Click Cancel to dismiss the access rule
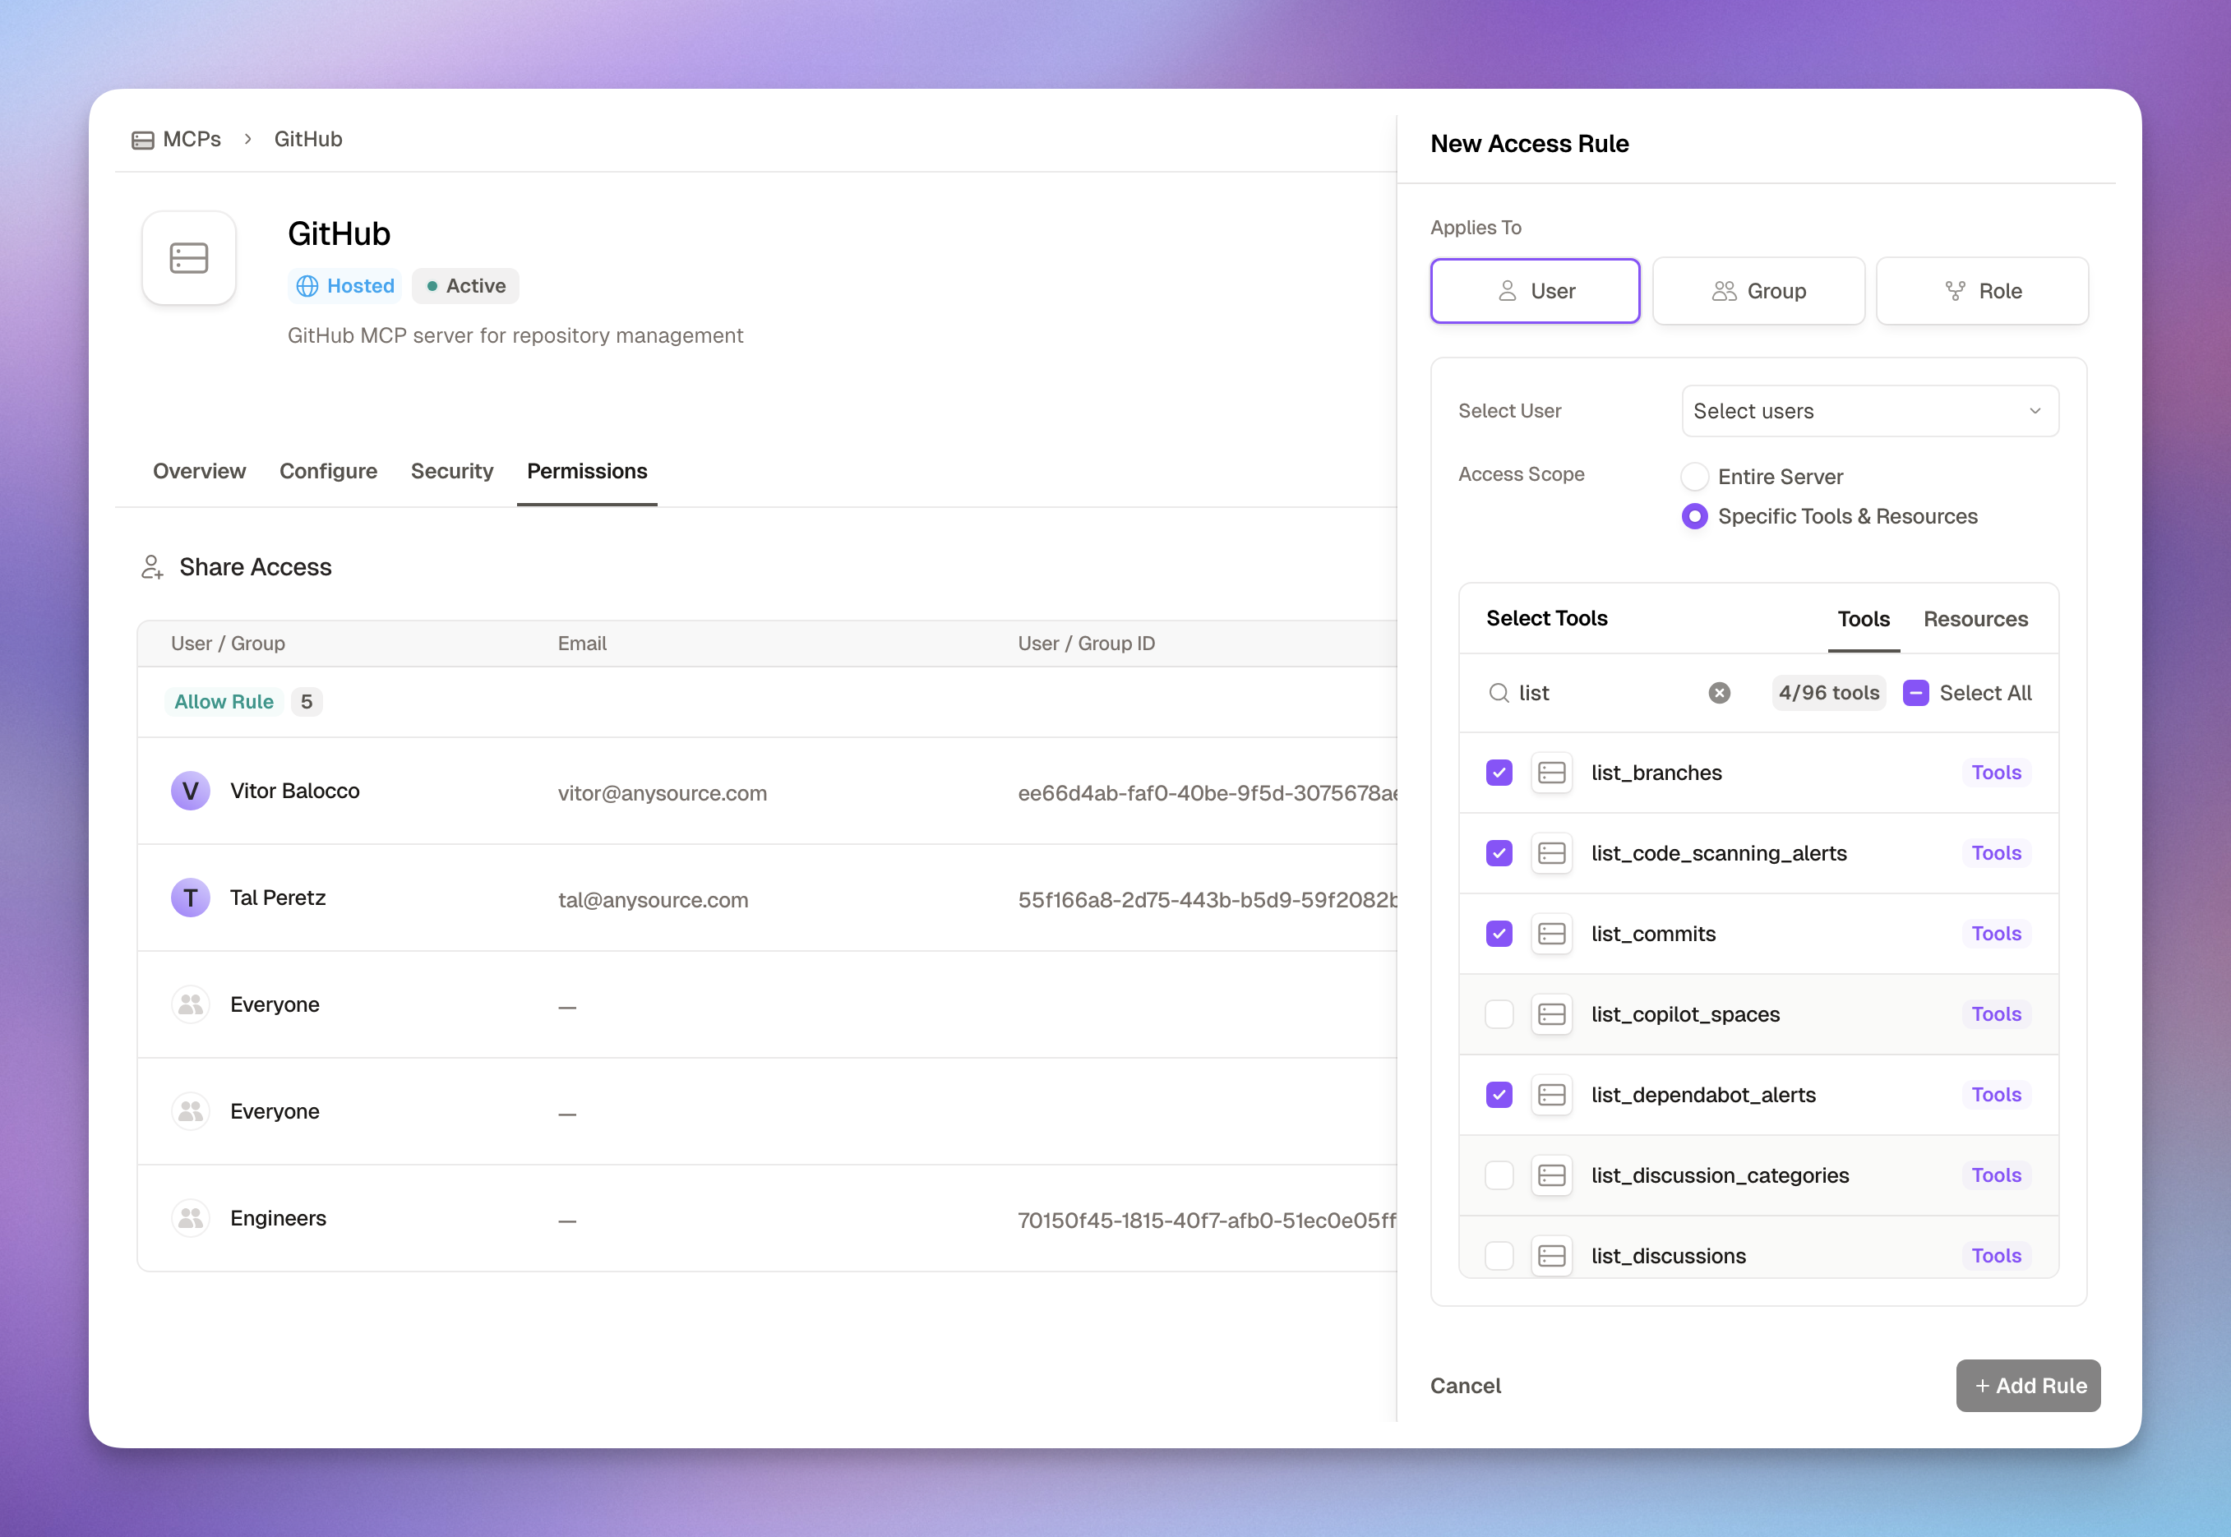2231x1537 pixels. pyautogui.click(x=1466, y=1386)
